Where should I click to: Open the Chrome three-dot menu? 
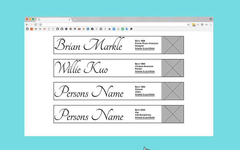[x=211, y=25]
